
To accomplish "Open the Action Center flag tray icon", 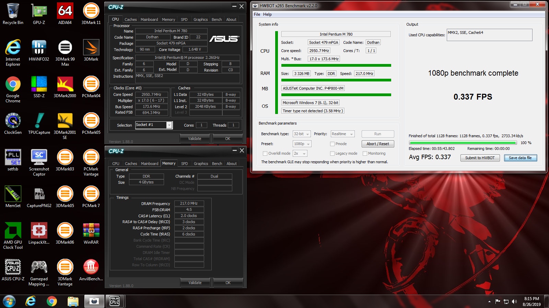I will pyautogui.click(x=498, y=301).
